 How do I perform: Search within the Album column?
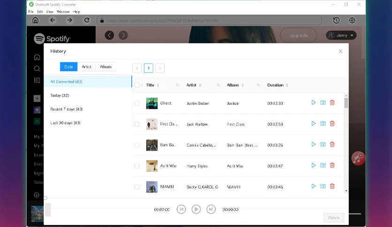[258, 85]
